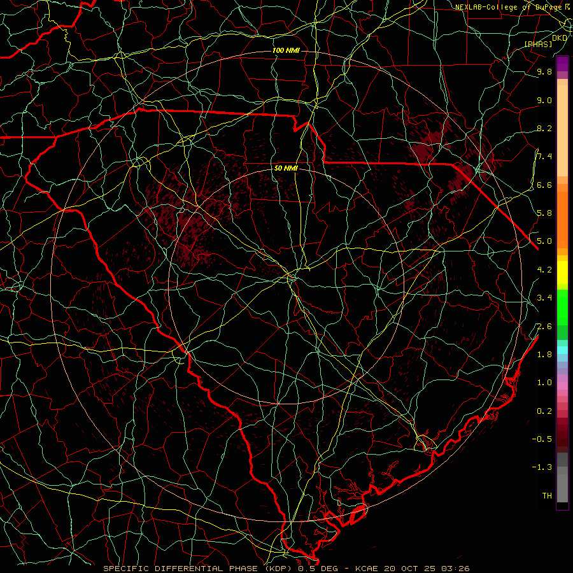
Task: Pick the 0.2 scale value
Action: click(544, 411)
